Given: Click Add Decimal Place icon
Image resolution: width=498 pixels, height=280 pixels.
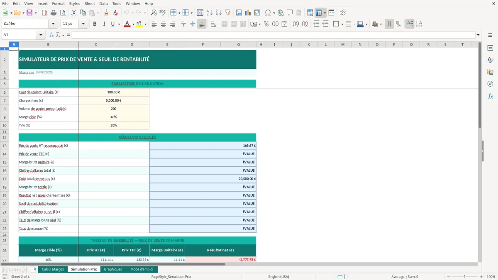Looking at the screenshot, I should point(296,24).
